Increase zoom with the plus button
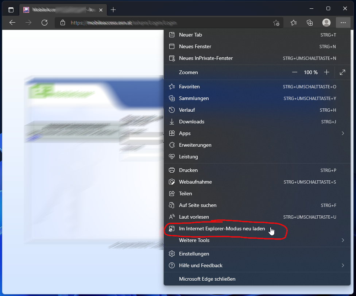The image size is (356, 296). (326, 72)
